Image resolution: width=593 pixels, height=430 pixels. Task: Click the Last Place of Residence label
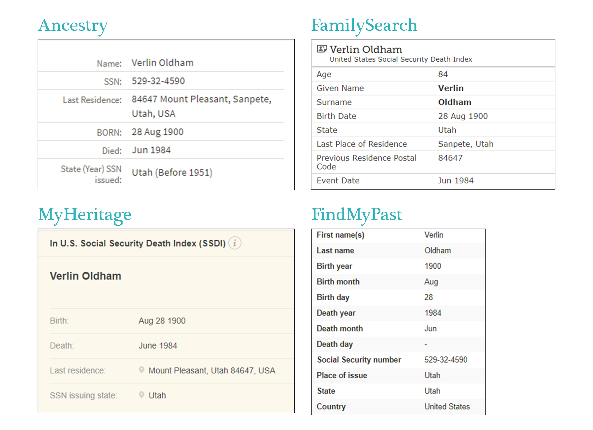tap(362, 144)
